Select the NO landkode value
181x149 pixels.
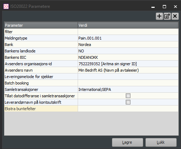128,51
